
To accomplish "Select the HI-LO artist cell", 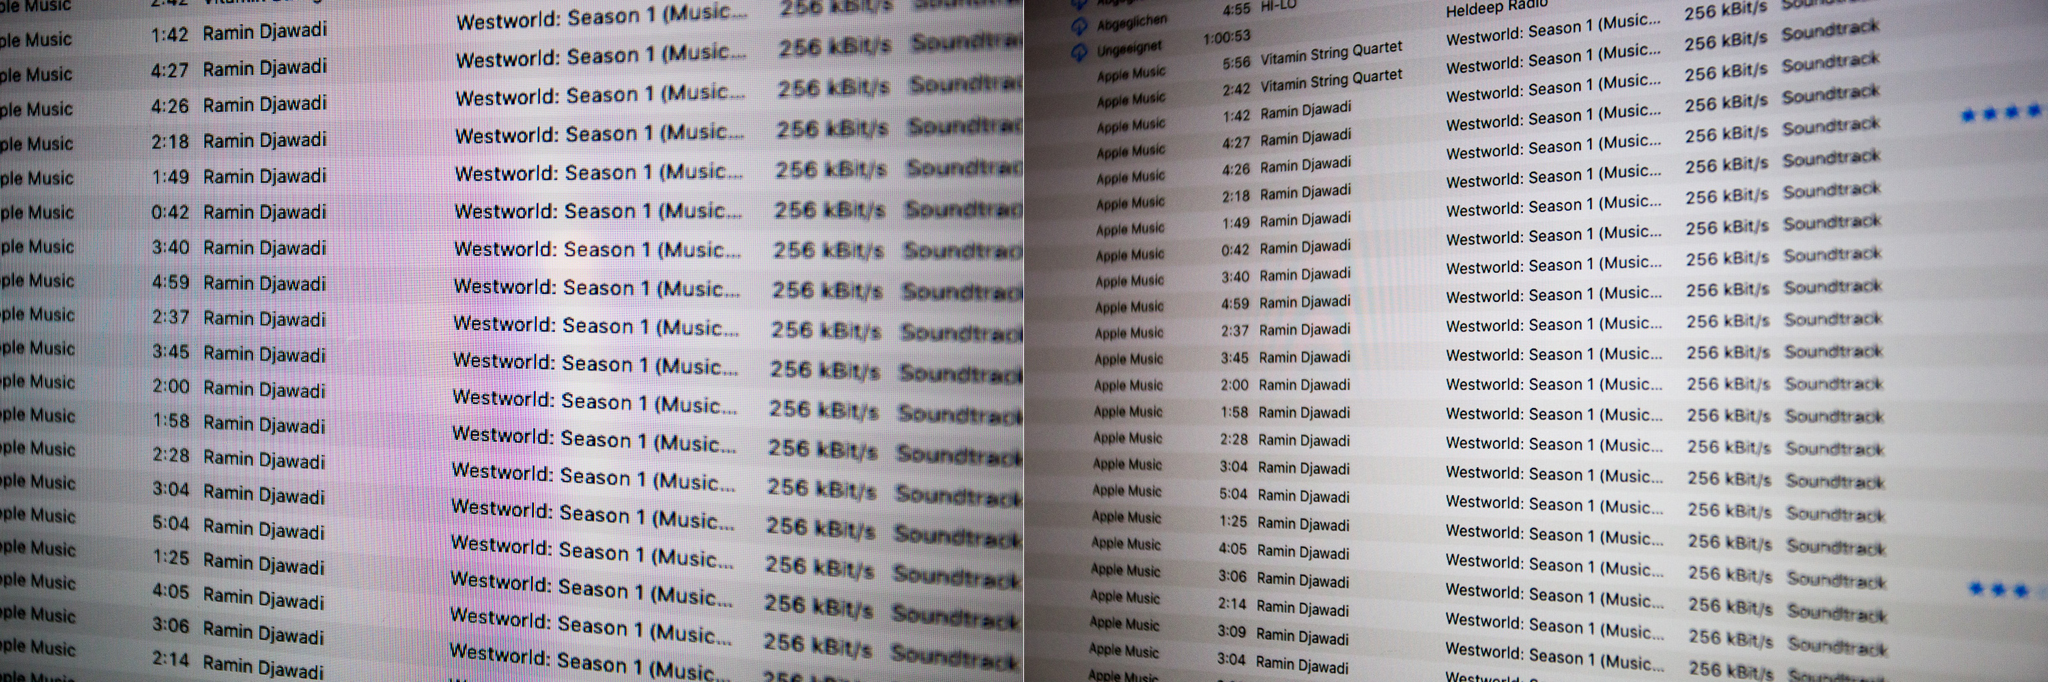I will coord(1279,5).
